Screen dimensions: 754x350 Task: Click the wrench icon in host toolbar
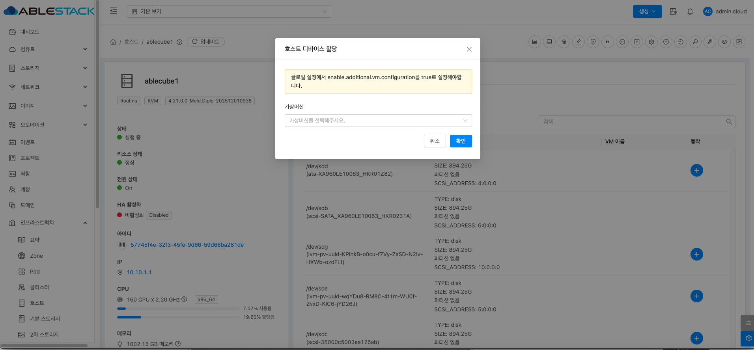pyautogui.click(x=710, y=42)
